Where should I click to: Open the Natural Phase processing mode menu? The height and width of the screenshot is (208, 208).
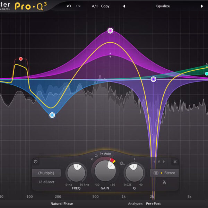(62, 204)
